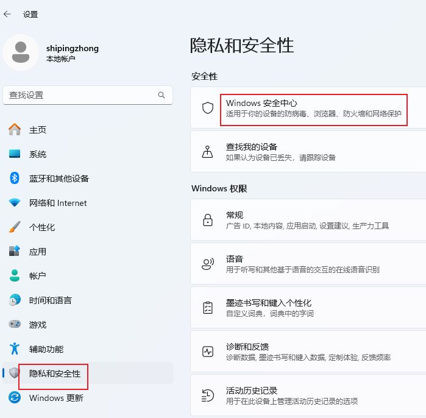Click the 查找设置 search field
The width and height of the screenshot is (426, 418).
79,95
